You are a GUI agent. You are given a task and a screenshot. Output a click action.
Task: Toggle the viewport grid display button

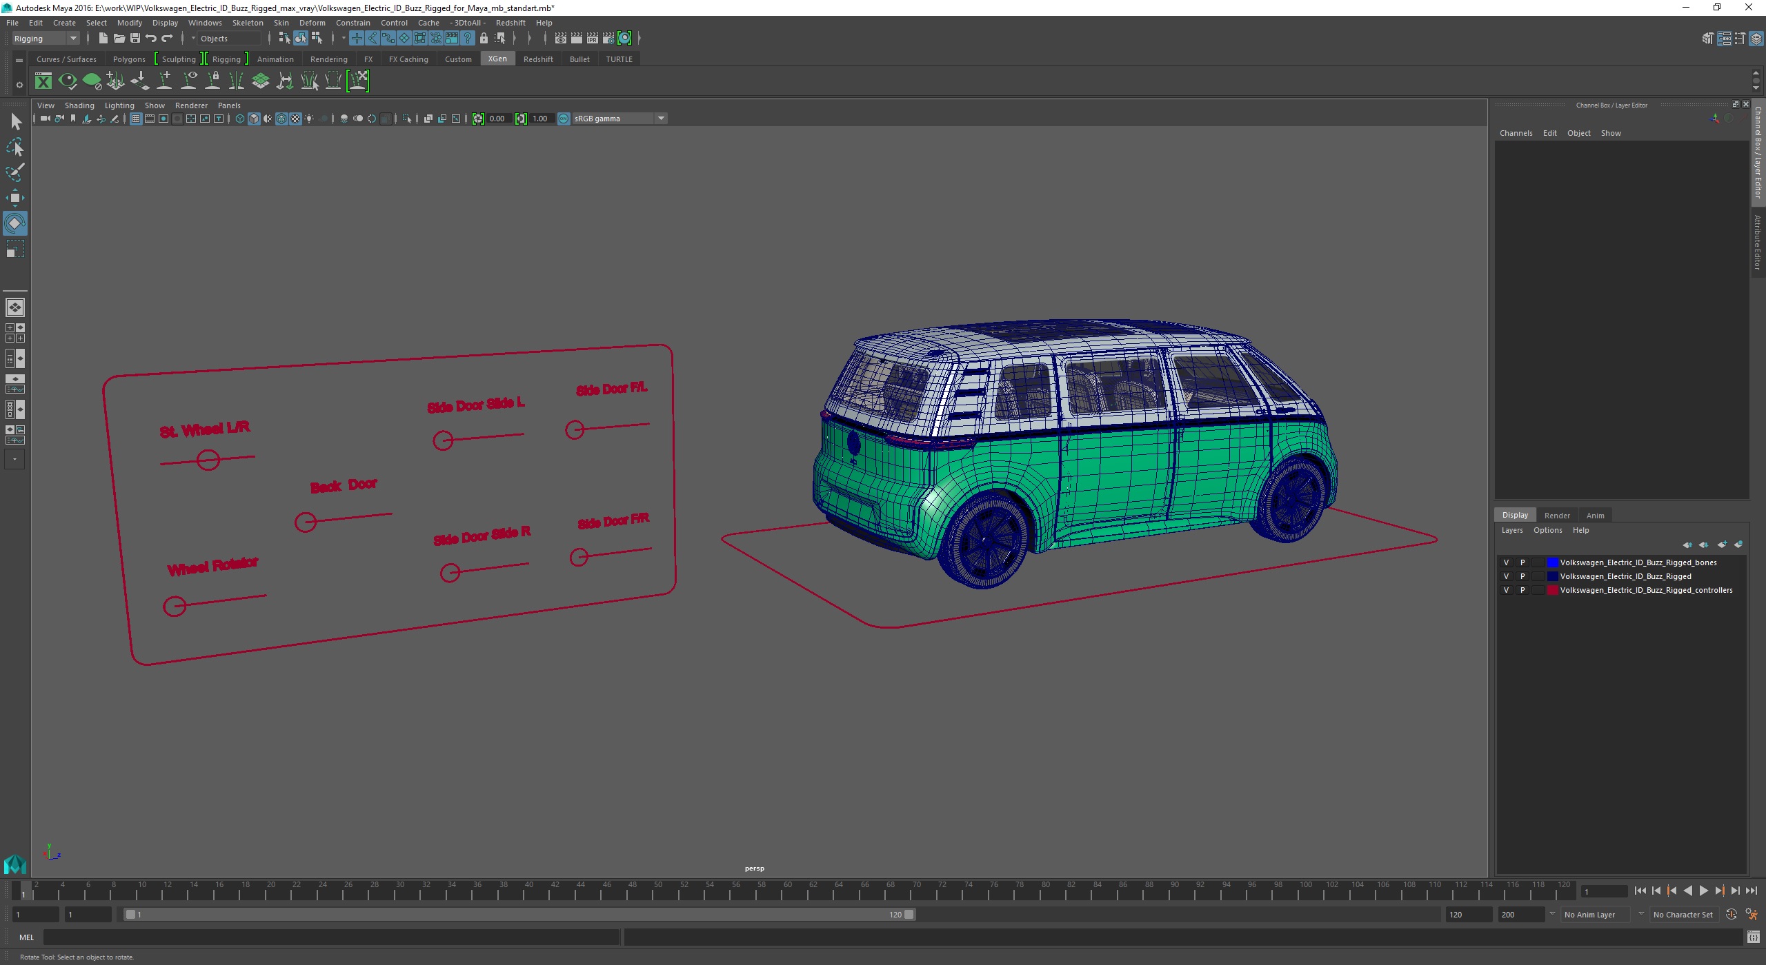coord(136,119)
